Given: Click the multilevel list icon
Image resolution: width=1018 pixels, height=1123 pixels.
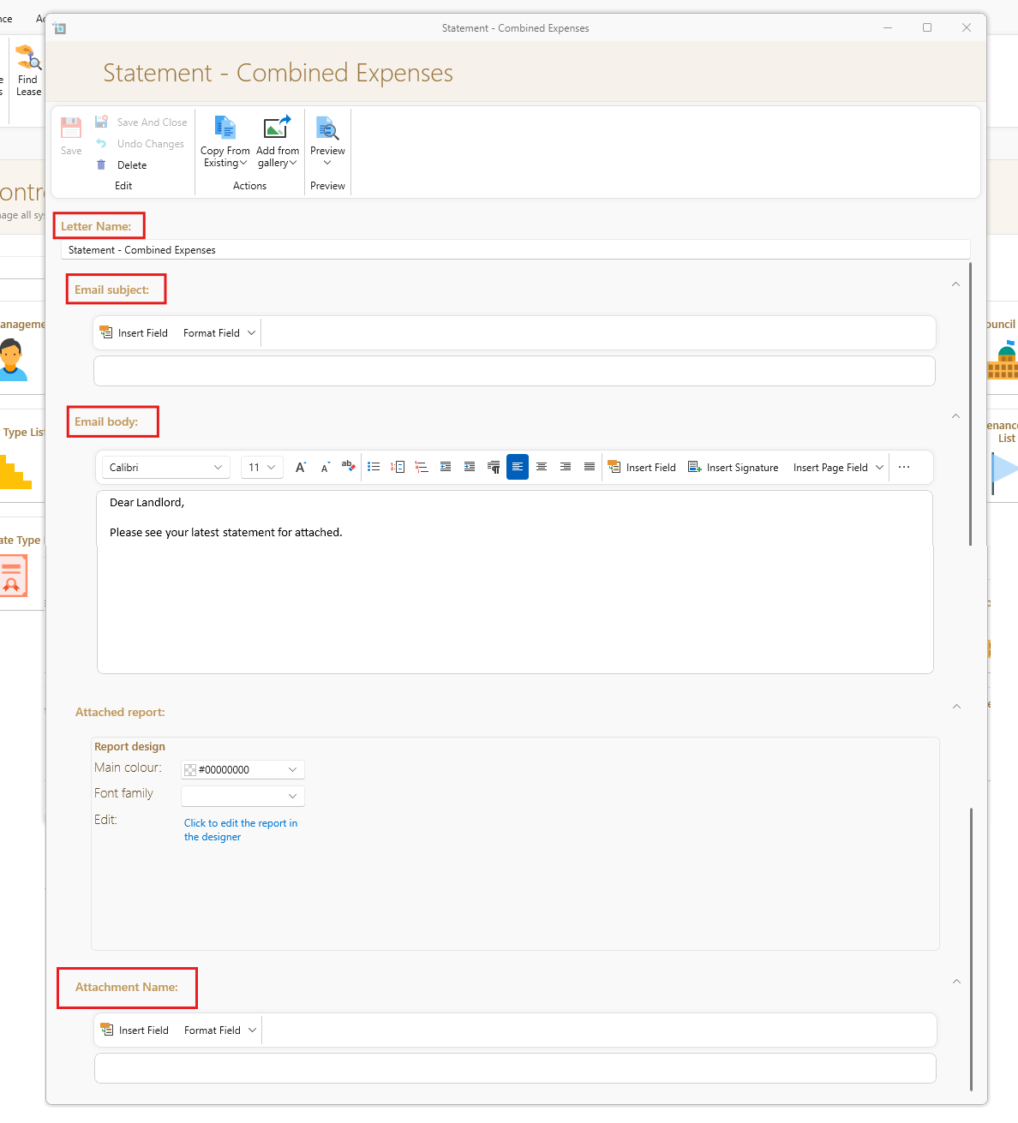Looking at the screenshot, I should click(422, 467).
